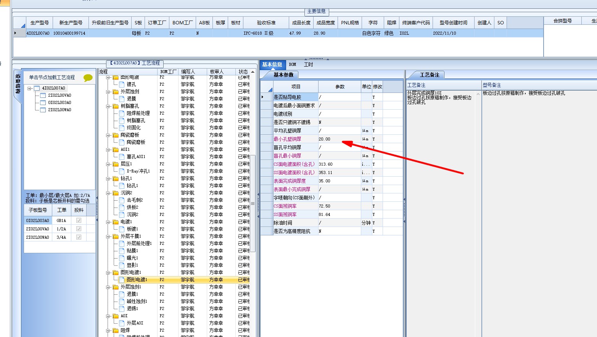
Task: Click document icon of 板镀1 step
Action: coord(122,229)
